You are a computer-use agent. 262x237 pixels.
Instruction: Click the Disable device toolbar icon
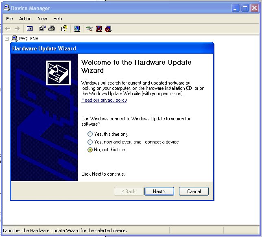108,28
